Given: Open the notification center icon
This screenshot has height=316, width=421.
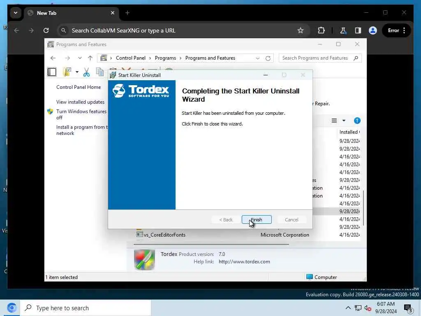Looking at the screenshot, I should pos(408,308).
